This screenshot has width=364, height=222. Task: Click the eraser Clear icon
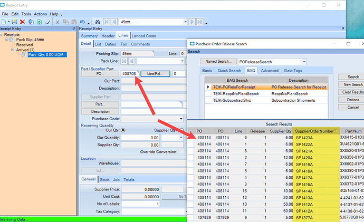(47, 22)
